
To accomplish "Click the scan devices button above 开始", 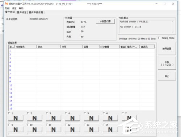I will click(167, 49).
